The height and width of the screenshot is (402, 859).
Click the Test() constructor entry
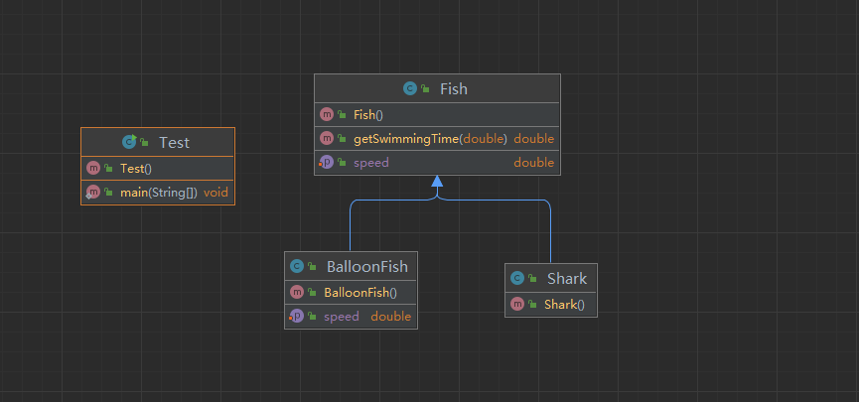click(x=135, y=168)
